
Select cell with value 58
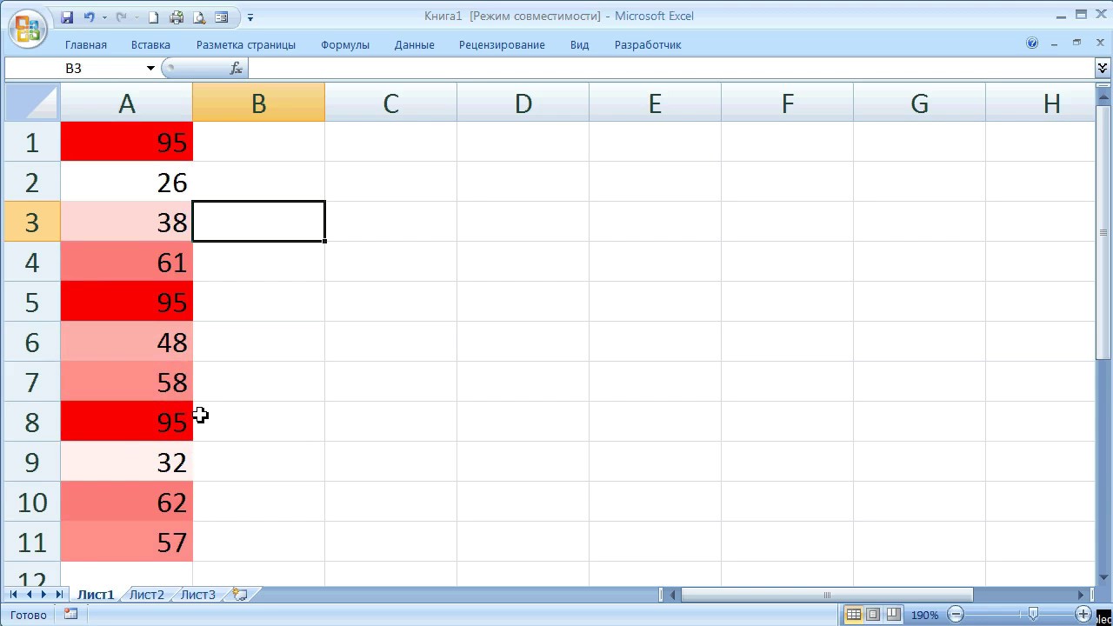coord(127,382)
